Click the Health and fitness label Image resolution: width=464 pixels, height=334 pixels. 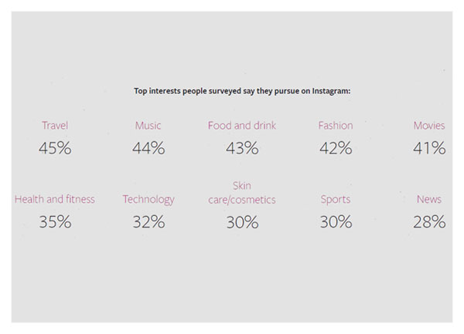pyautogui.click(x=55, y=199)
